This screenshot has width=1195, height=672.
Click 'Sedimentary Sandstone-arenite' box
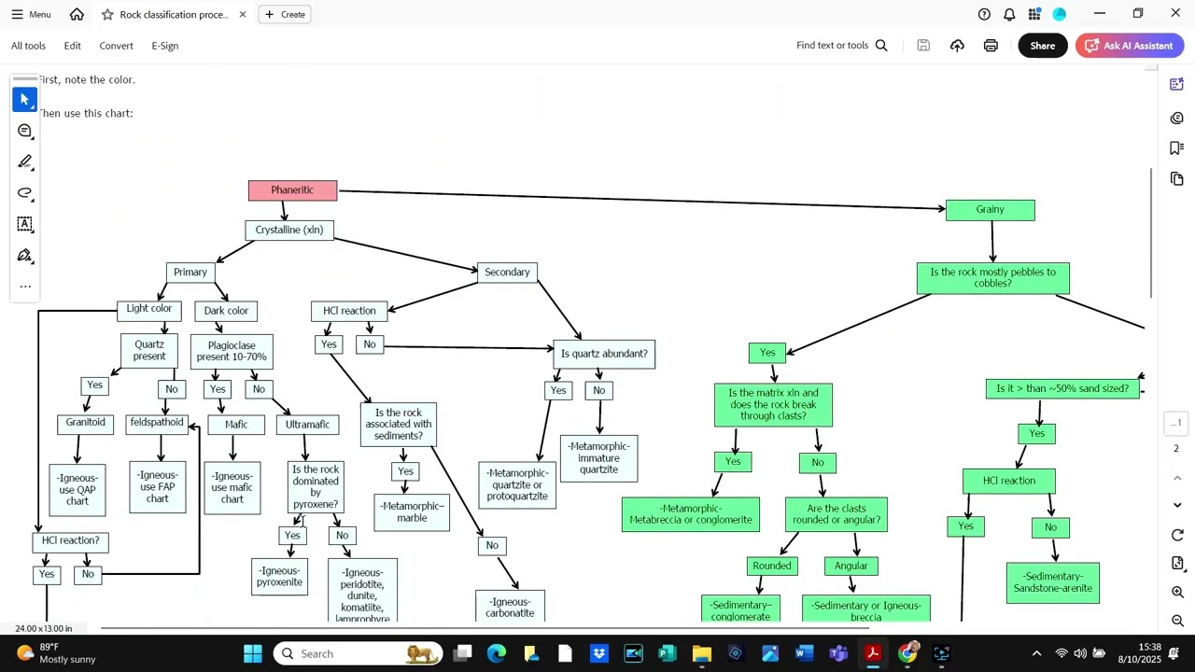pyautogui.click(x=1053, y=582)
